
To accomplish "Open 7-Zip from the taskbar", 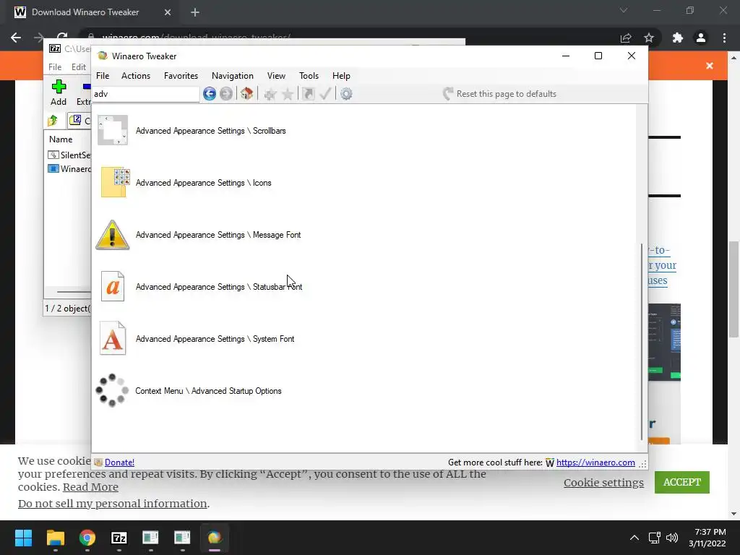I will pyautogui.click(x=119, y=538).
